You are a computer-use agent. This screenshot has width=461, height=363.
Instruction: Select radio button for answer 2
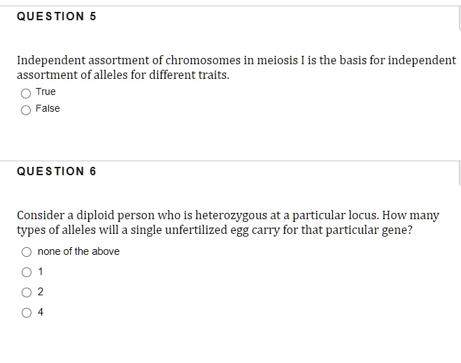[x=27, y=292]
